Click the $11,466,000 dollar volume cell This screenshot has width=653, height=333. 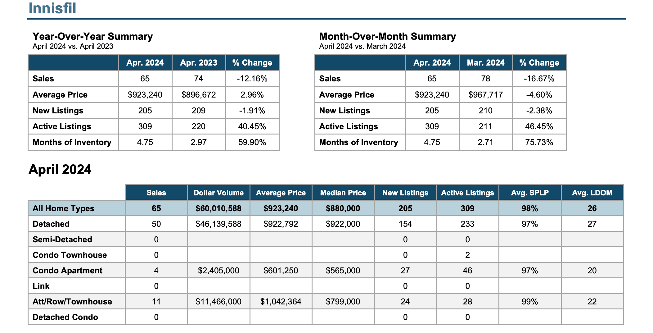tap(218, 302)
